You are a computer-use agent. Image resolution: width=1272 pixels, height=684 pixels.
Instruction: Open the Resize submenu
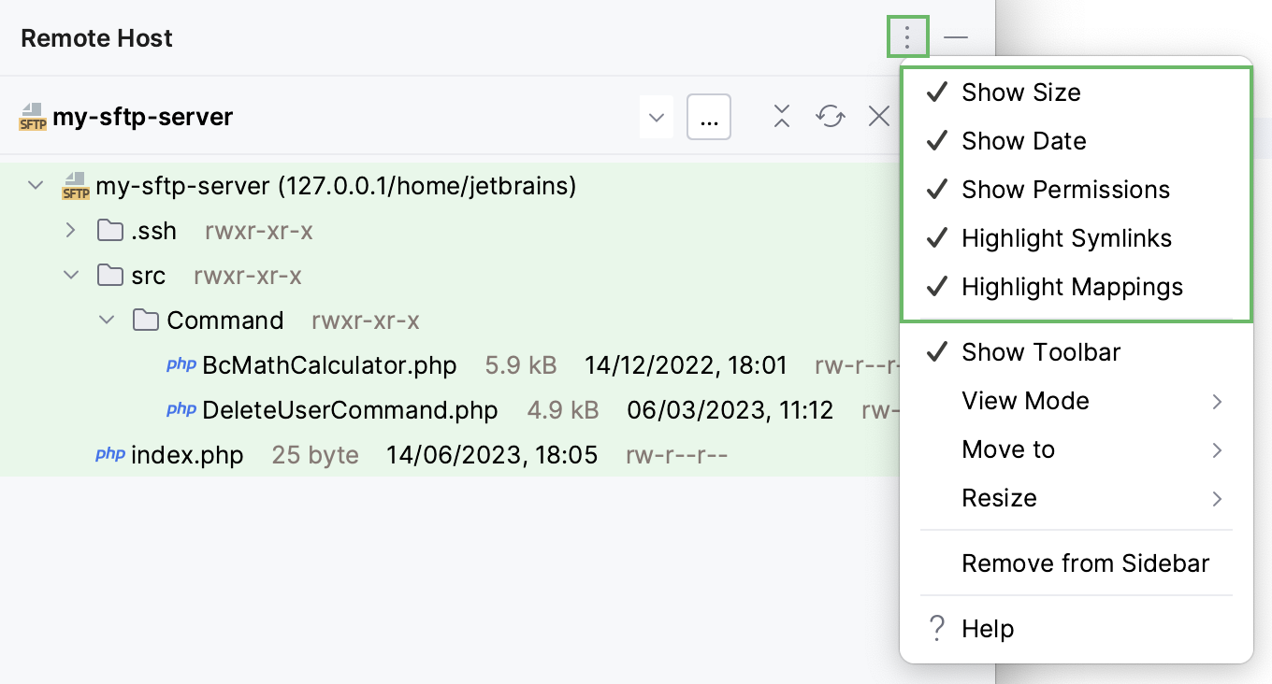click(x=999, y=498)
